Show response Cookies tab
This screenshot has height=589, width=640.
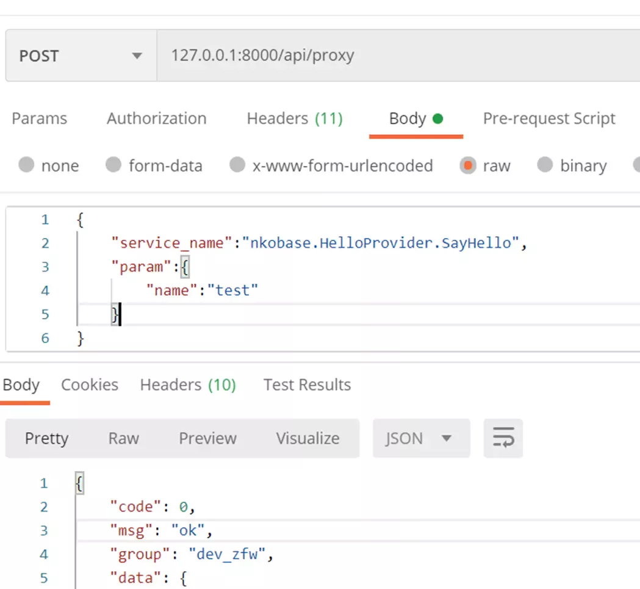click(x=90, y=385)
